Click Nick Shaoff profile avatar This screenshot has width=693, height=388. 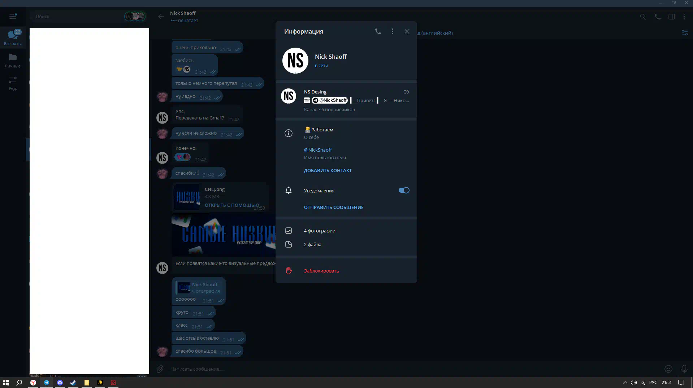[x=295, y=61]
